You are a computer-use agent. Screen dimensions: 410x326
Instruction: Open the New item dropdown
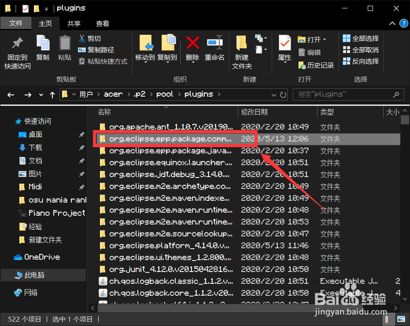pyautogui.click(x=261, y=39)
